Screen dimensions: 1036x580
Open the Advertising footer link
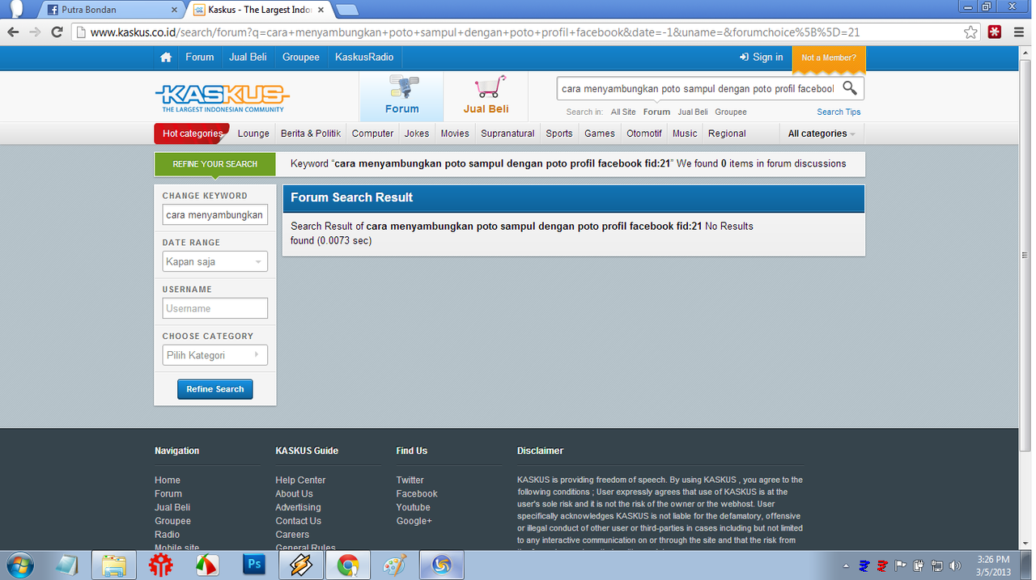click(x=298, y=507)
